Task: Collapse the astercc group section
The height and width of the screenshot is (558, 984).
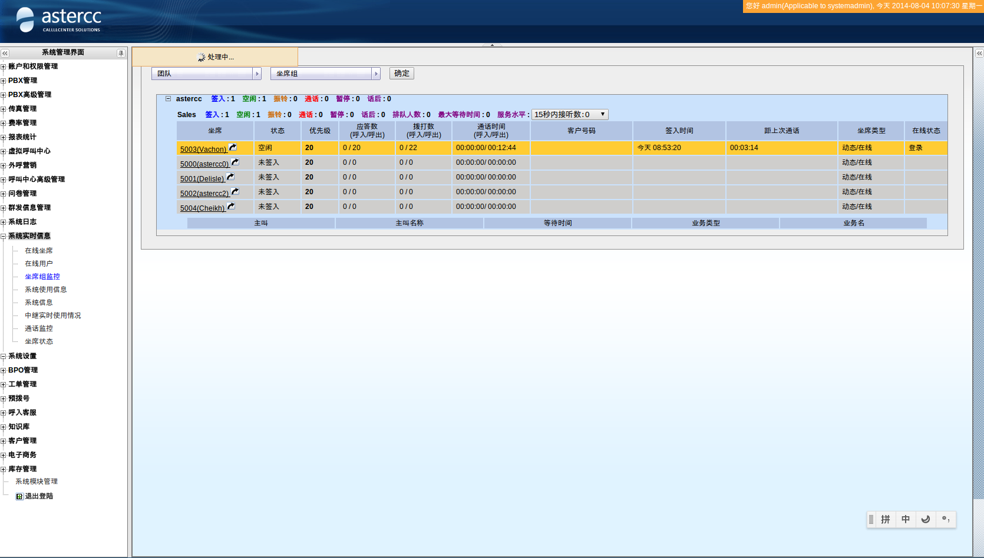Action: (168, 99)
